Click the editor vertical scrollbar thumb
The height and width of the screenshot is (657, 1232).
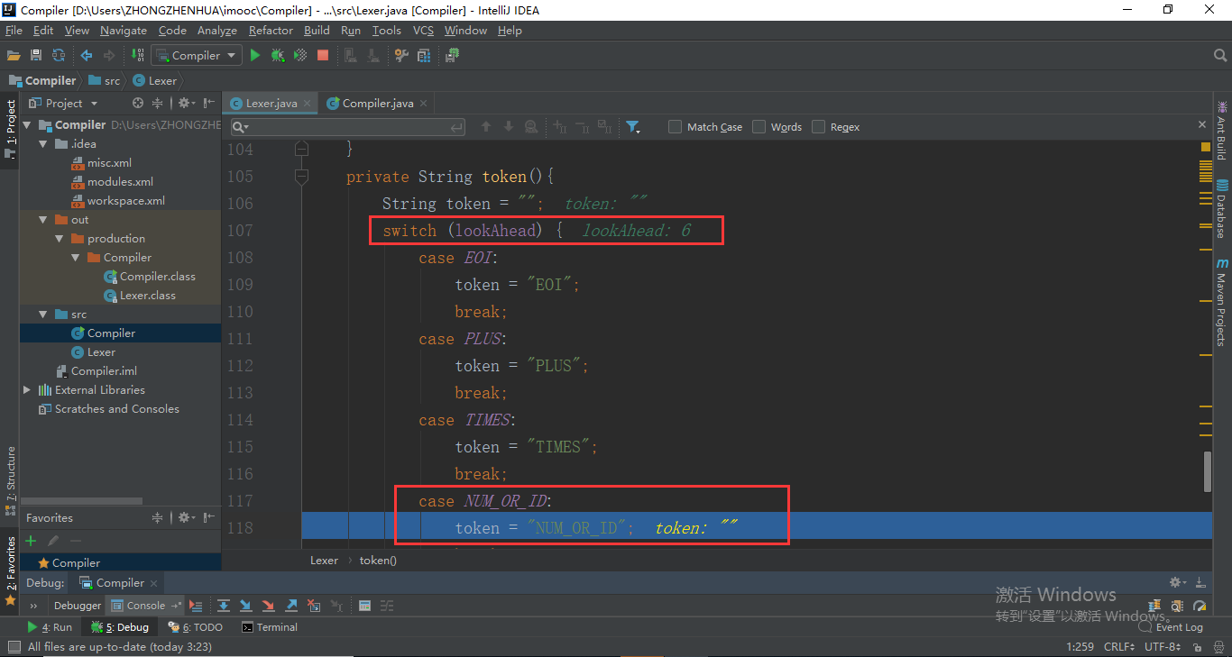1208,471
